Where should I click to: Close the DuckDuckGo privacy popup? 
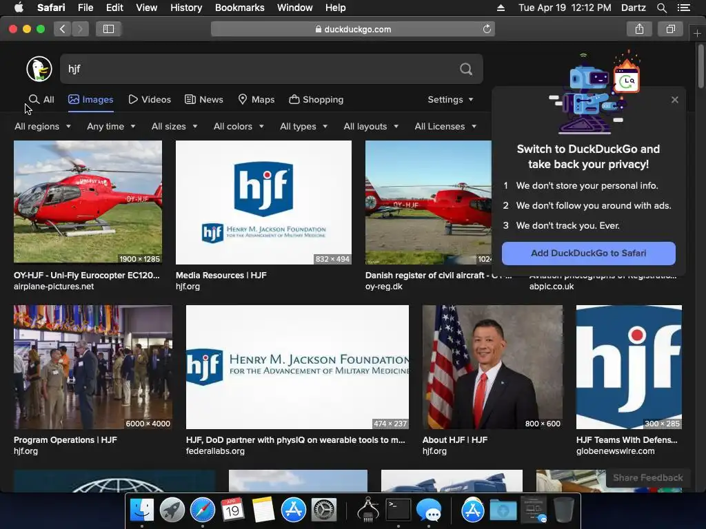[674, 100]
